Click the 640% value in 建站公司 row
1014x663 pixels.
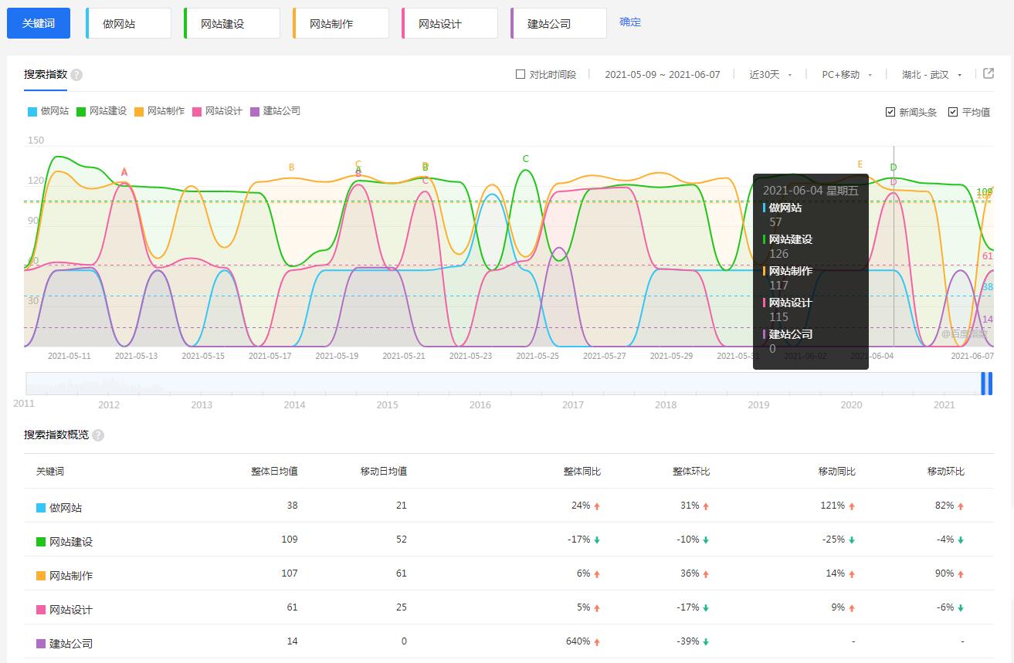coord(578,641)
